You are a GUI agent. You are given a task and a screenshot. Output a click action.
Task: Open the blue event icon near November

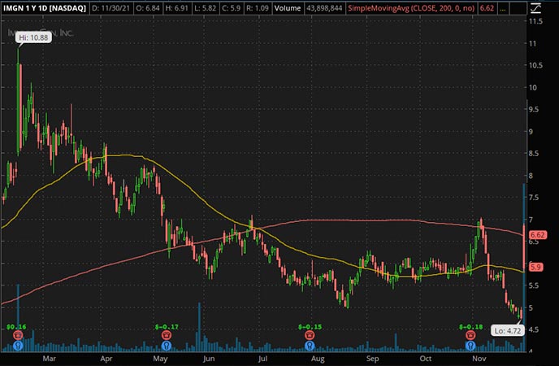point(469,346)
